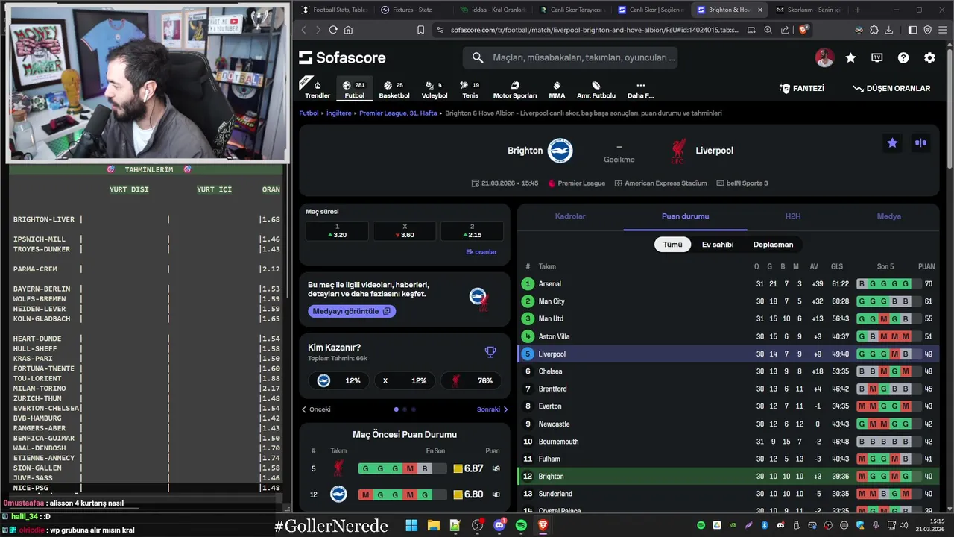Add Brighton-Liverpool match to favorites
This screenshot has width=954, height=537.
892,142
